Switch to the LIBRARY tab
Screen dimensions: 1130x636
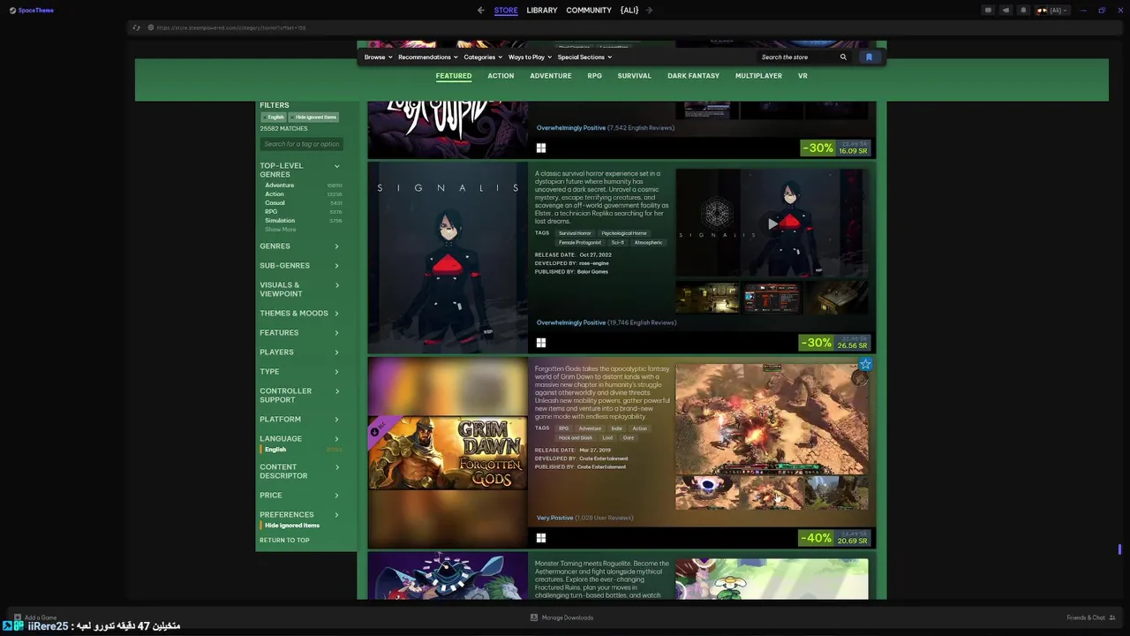pos(541,11)
